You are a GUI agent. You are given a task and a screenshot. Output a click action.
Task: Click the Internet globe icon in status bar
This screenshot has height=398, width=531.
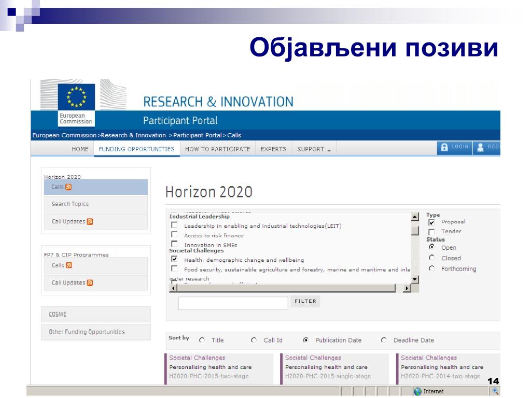[x=418, y=392]
